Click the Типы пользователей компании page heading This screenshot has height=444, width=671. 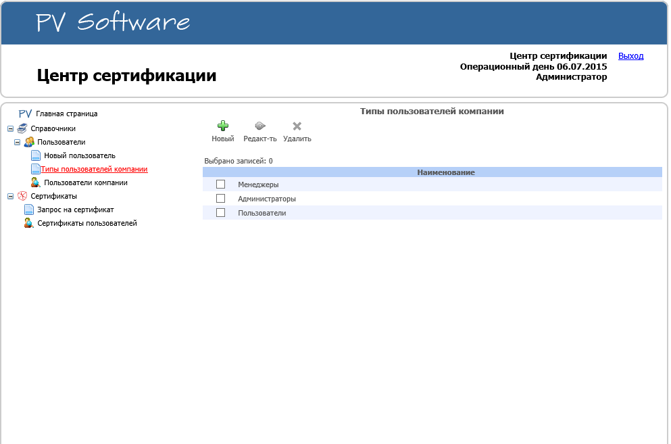(432, 112)
